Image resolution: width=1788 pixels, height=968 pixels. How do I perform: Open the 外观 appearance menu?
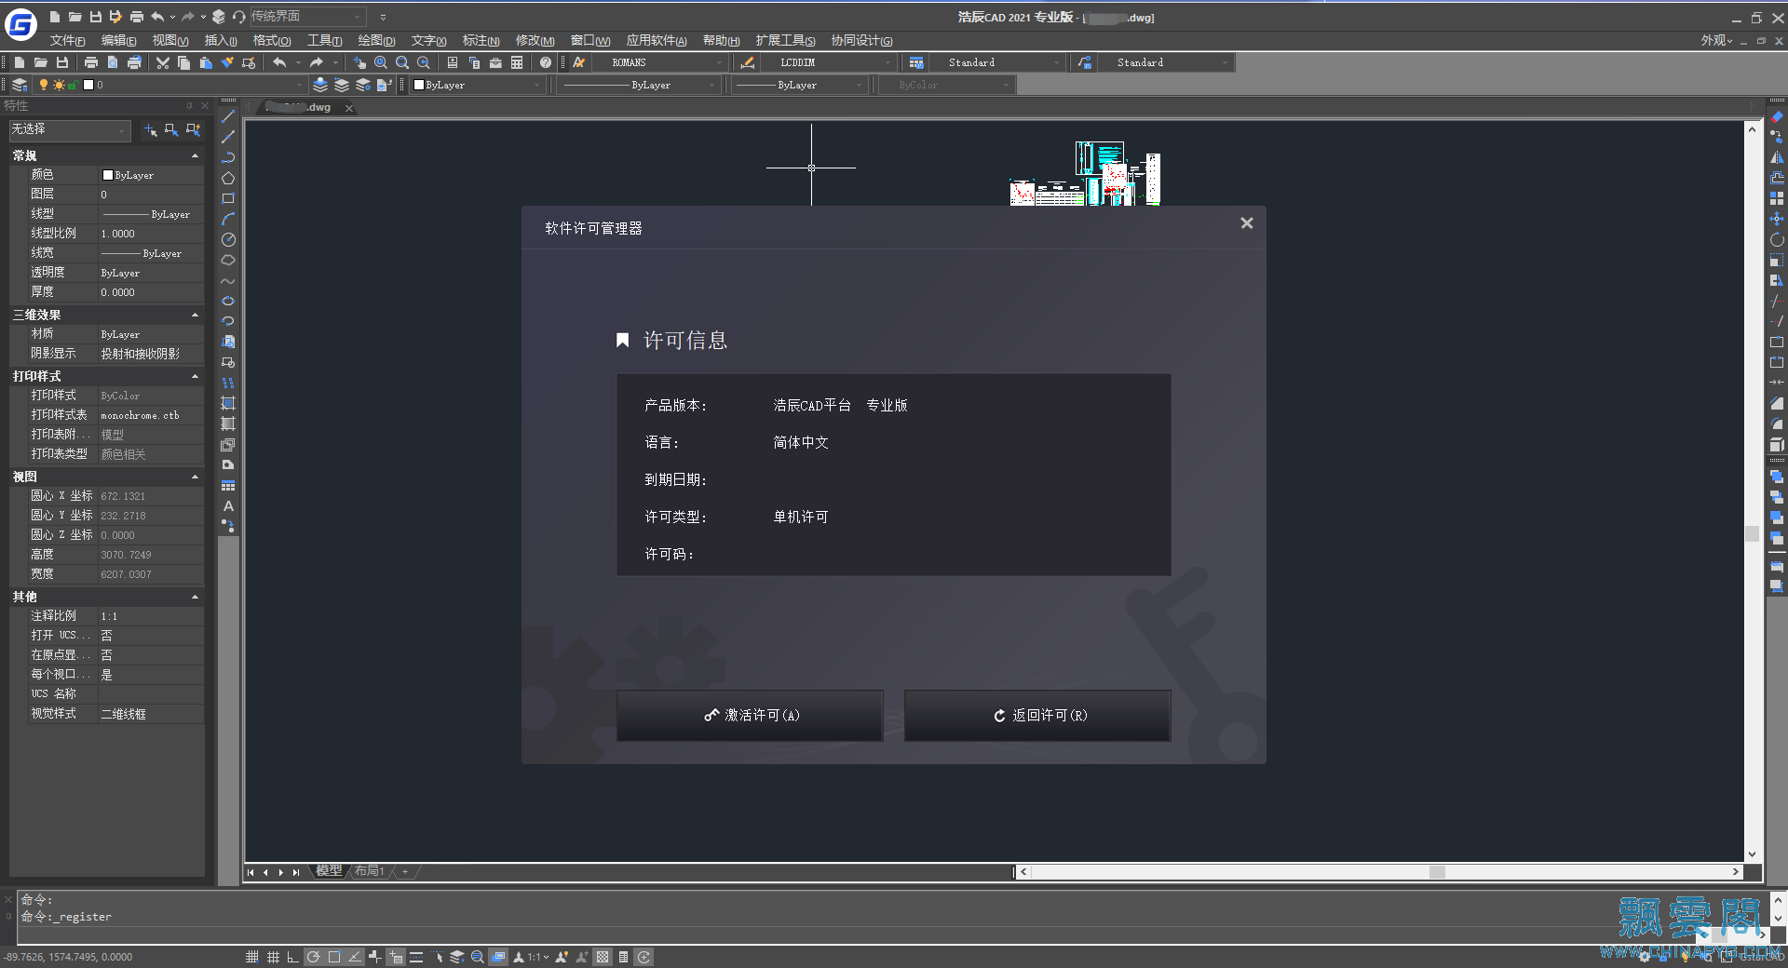pyautogui.click(x=1716, y=40)
